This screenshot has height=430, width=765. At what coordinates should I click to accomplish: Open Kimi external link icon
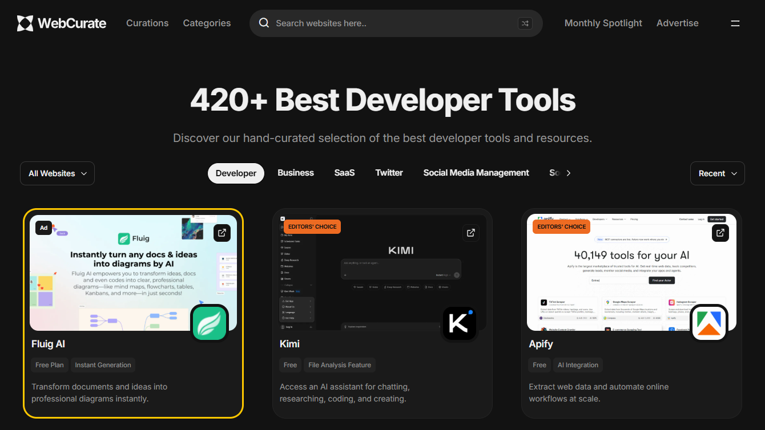[470, 233]
